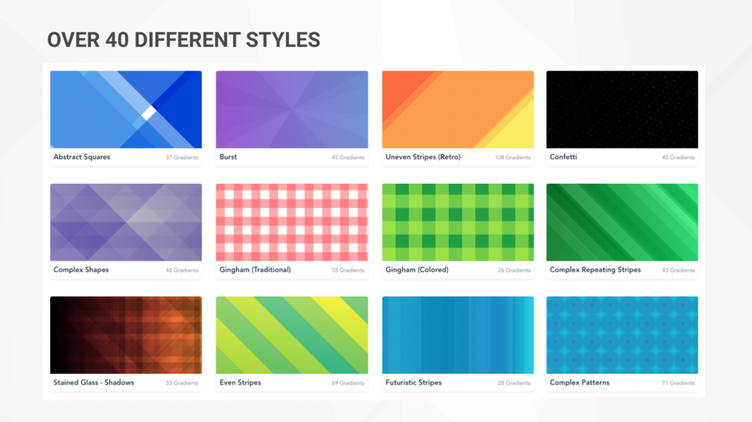
Task: Click the Complex Shapes title
Action: tap(81, 270)
